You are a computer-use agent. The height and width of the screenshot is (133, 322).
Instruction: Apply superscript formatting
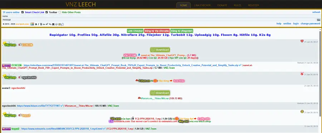[47, 24]
